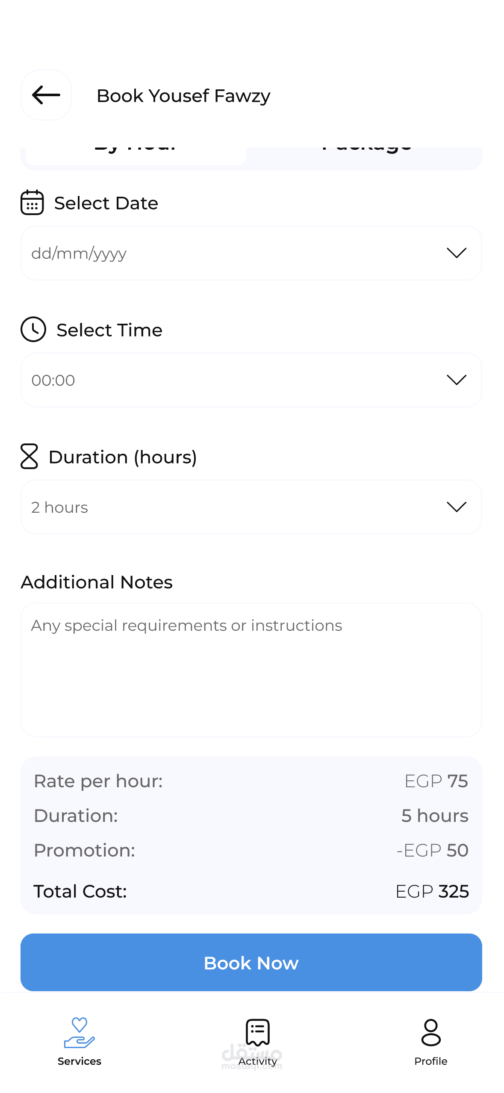The width and height of the screenshot is (504, 1093).
Task: Expand the duration hours dropdown chevron
Action: coord(456,507)
